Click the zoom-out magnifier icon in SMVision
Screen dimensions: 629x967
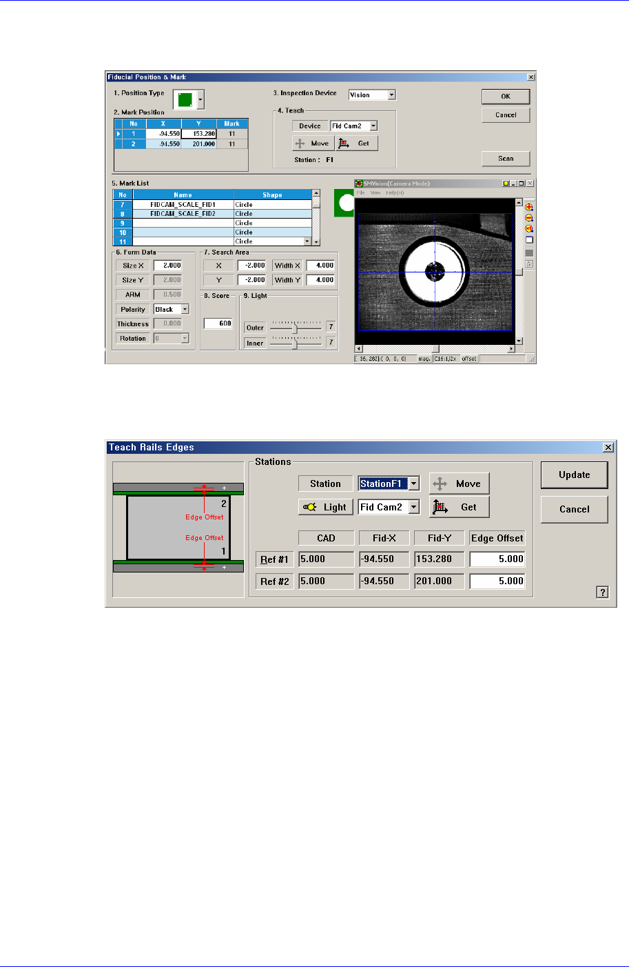coord(529,218)
